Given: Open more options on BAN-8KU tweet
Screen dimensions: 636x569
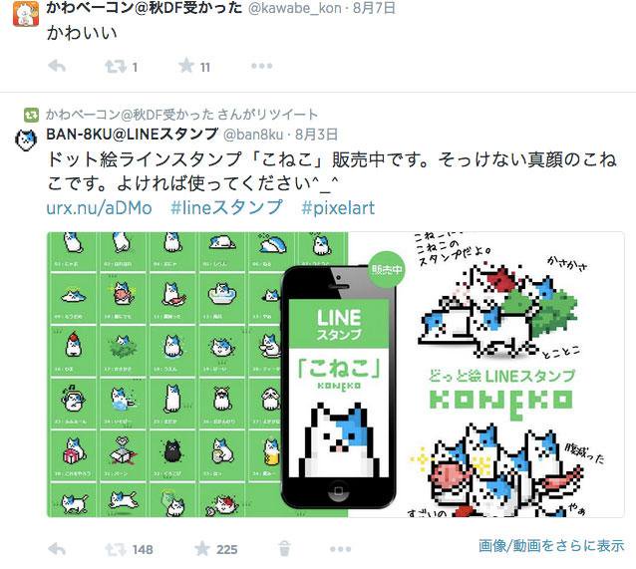Looking at the screenshot, I should tap(340, 549).
